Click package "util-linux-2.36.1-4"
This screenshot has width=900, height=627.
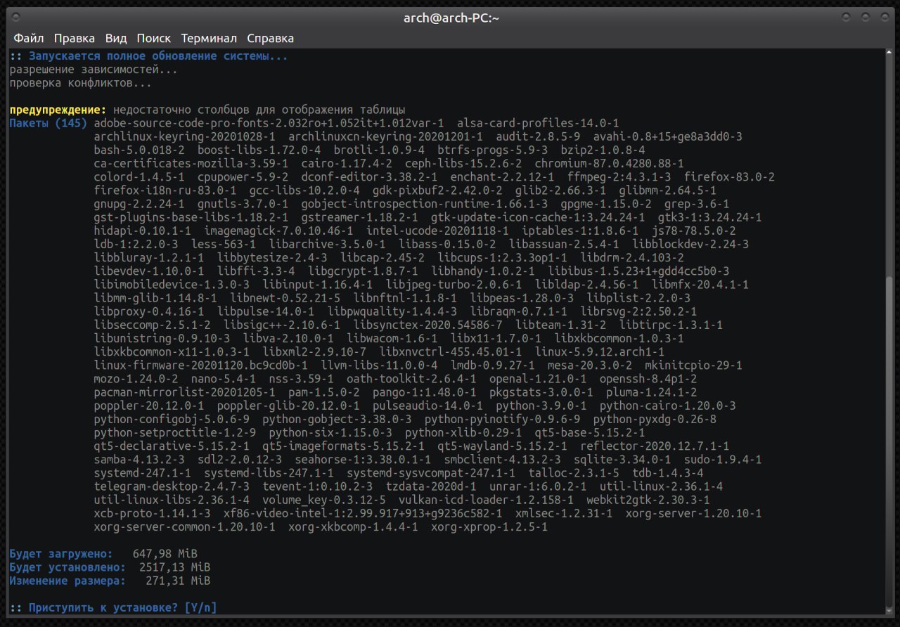tap(661, 486)
